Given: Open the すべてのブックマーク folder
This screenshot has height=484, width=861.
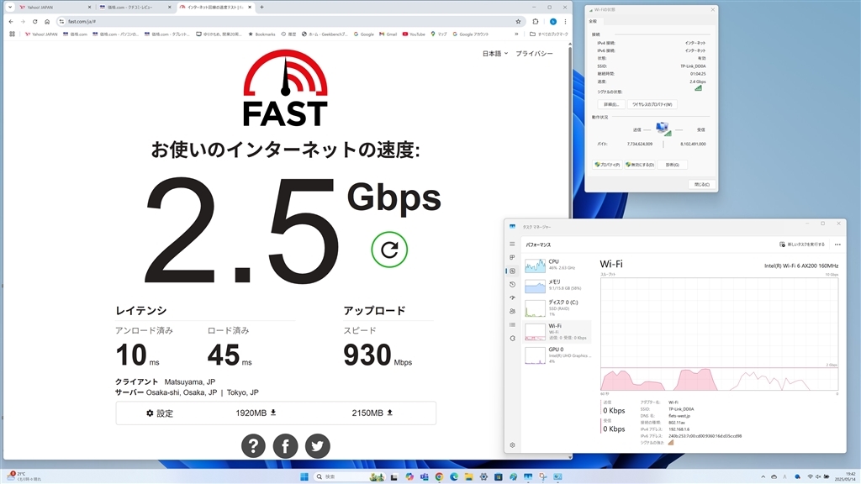Looking at the screenshot, I should pos(548,34).
